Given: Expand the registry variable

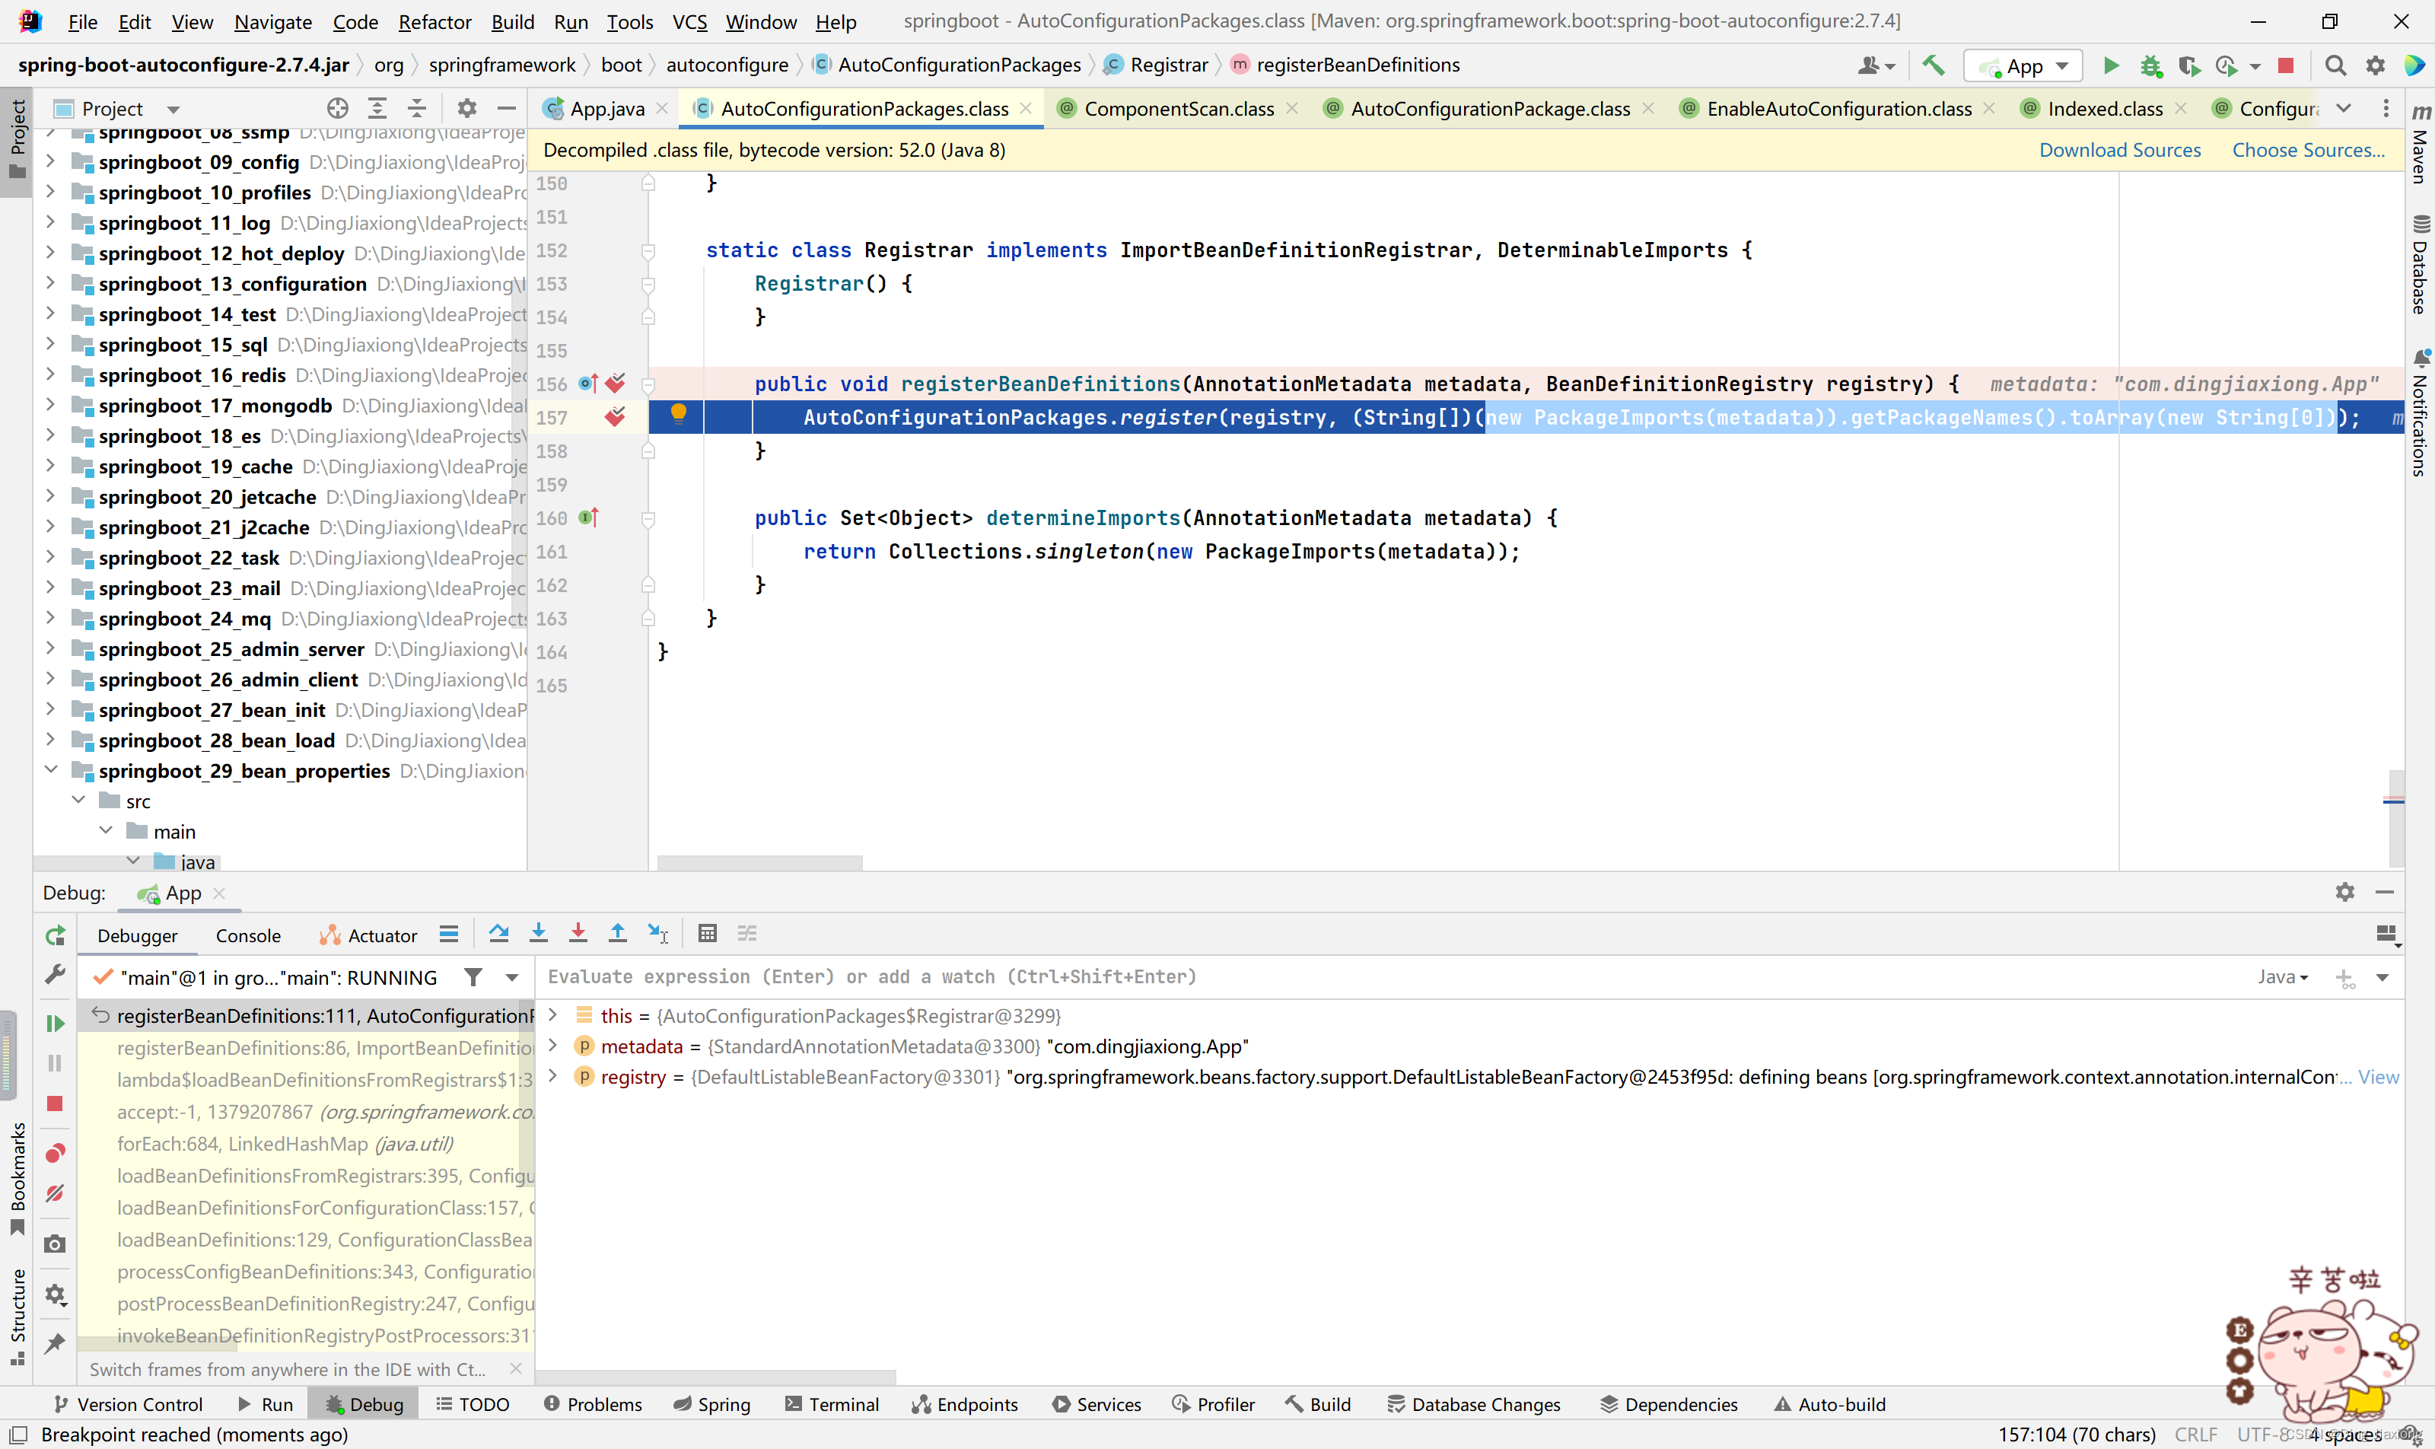Looking at the screenshot, I should pyautogui.click(x=554, y=1076).
